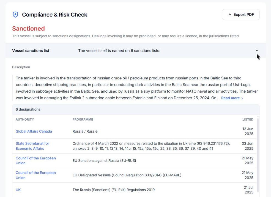Viewport: 271px width, 197px height.
Task: Sort by the LISTED column header
Action: tap(248, 120)
